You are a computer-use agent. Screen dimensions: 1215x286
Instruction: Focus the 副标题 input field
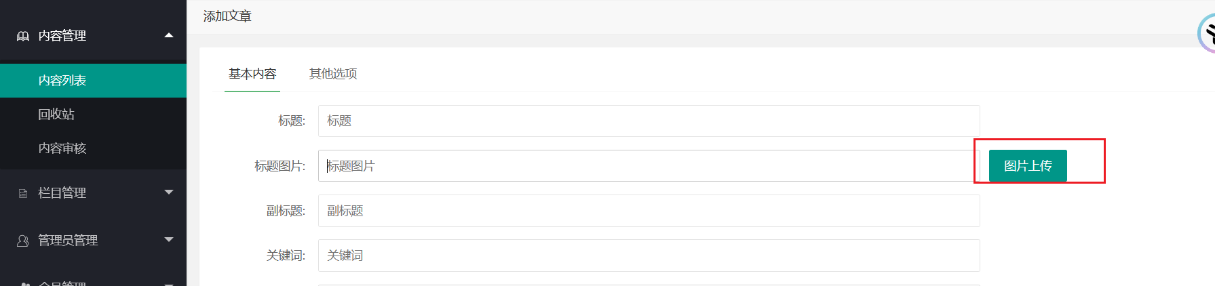(649, 211)
